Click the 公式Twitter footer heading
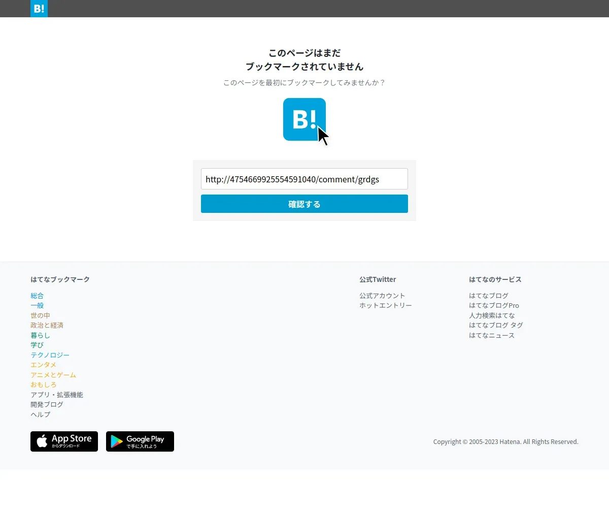The height and width of the screenshot is (508, 609). pyautogui.click(x=378, y=279)
